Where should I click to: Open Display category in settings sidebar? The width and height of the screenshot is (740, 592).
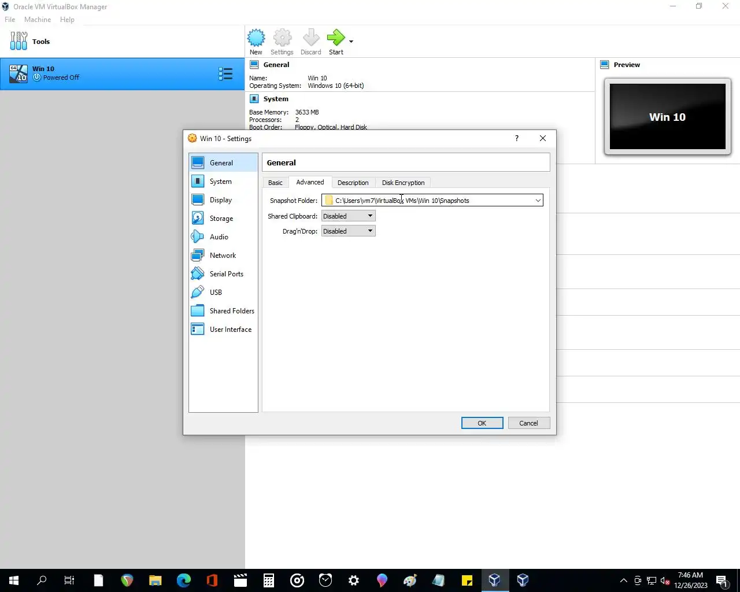pyautogui.click(x=223, y=199)
